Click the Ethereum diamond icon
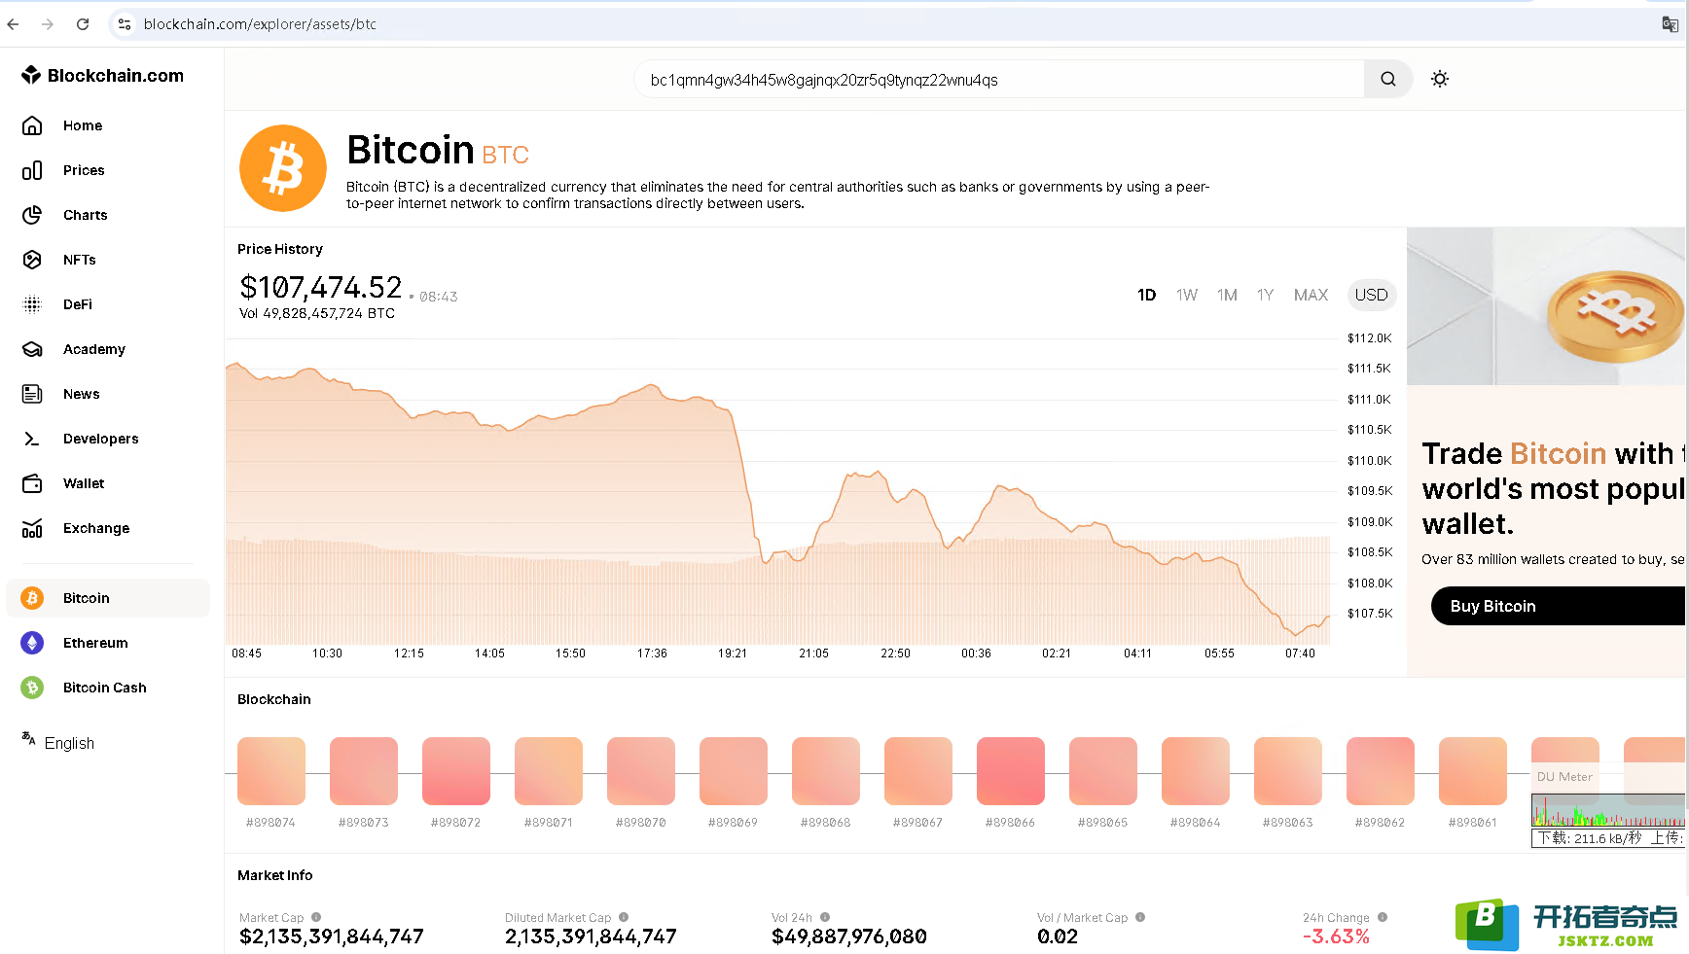 coord(32,643)
